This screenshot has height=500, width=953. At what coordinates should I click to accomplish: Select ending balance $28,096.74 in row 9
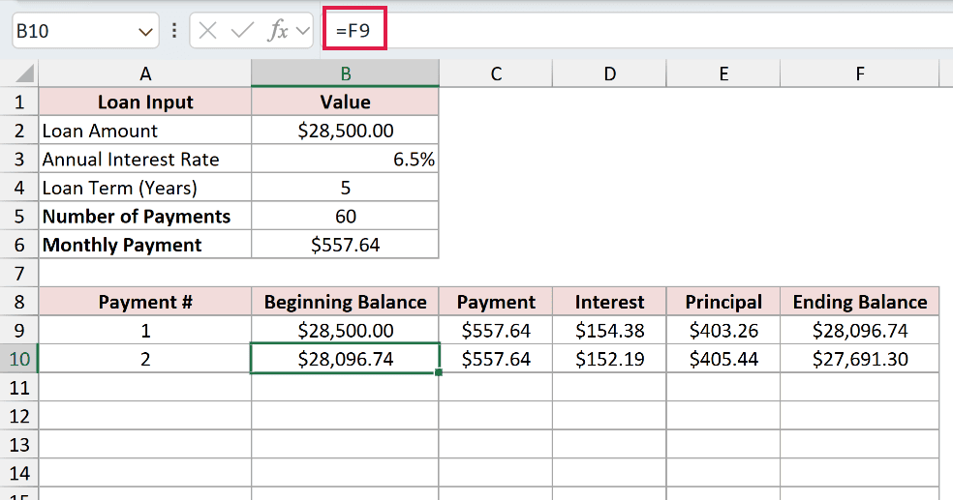pos(859,330)
